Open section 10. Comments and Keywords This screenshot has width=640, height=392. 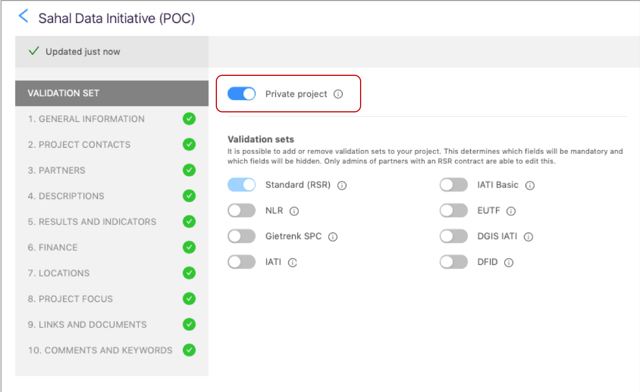(112, 350)
